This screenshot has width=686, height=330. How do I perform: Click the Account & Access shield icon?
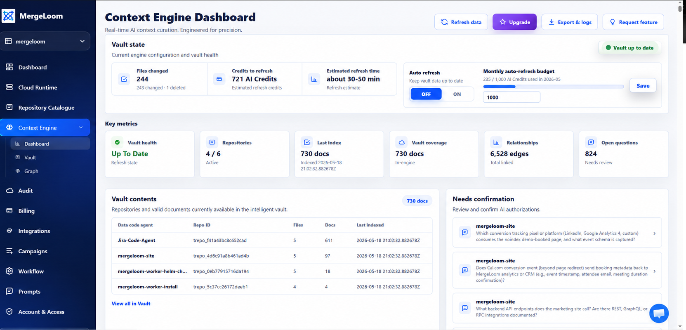coord(9,311)
